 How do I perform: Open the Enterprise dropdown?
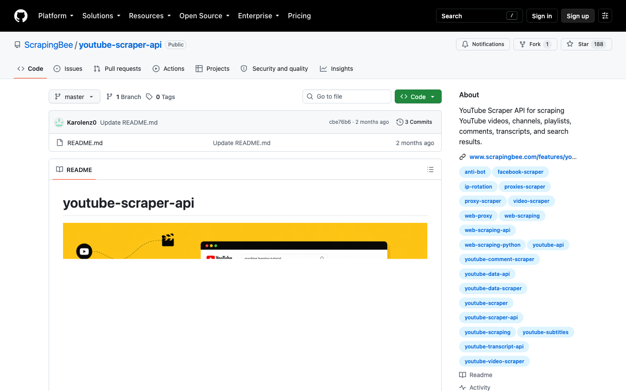pyautogui.click(x=258, y=16)
